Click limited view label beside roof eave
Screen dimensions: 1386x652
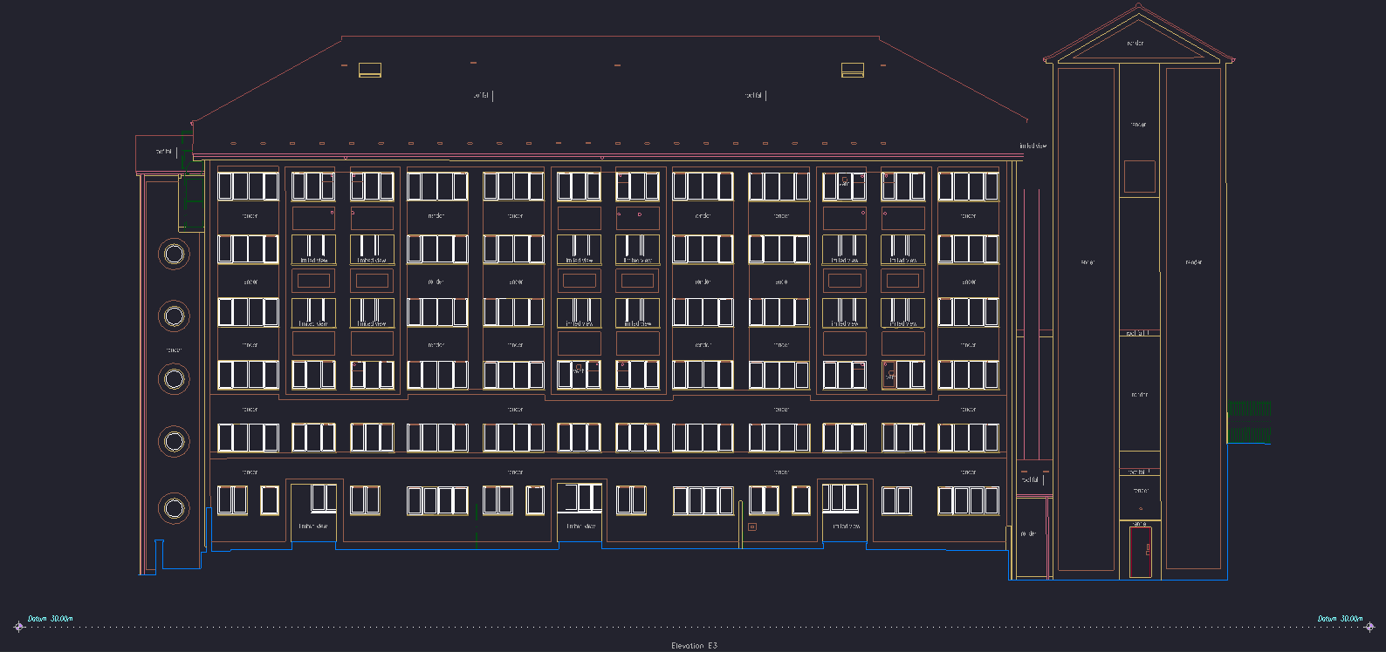pyautogui.click(x=1033, y=146)
